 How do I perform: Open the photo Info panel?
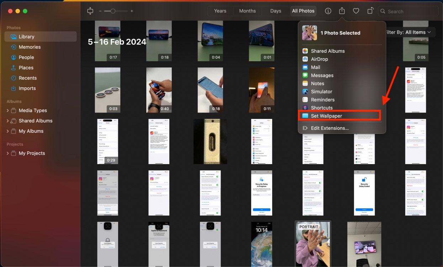pyautogui.click(x=328, y=11)
